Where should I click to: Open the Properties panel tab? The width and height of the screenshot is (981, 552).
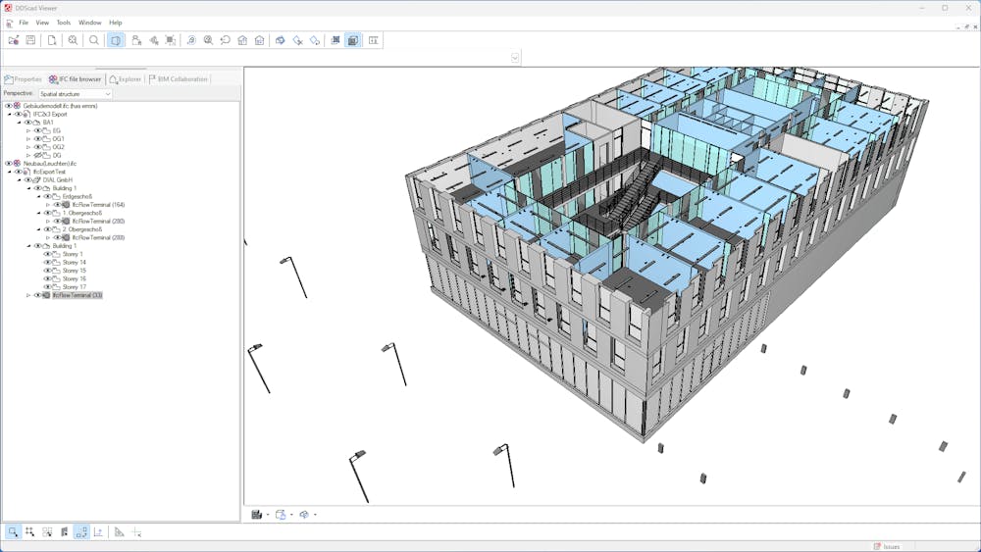pos(24,79)
